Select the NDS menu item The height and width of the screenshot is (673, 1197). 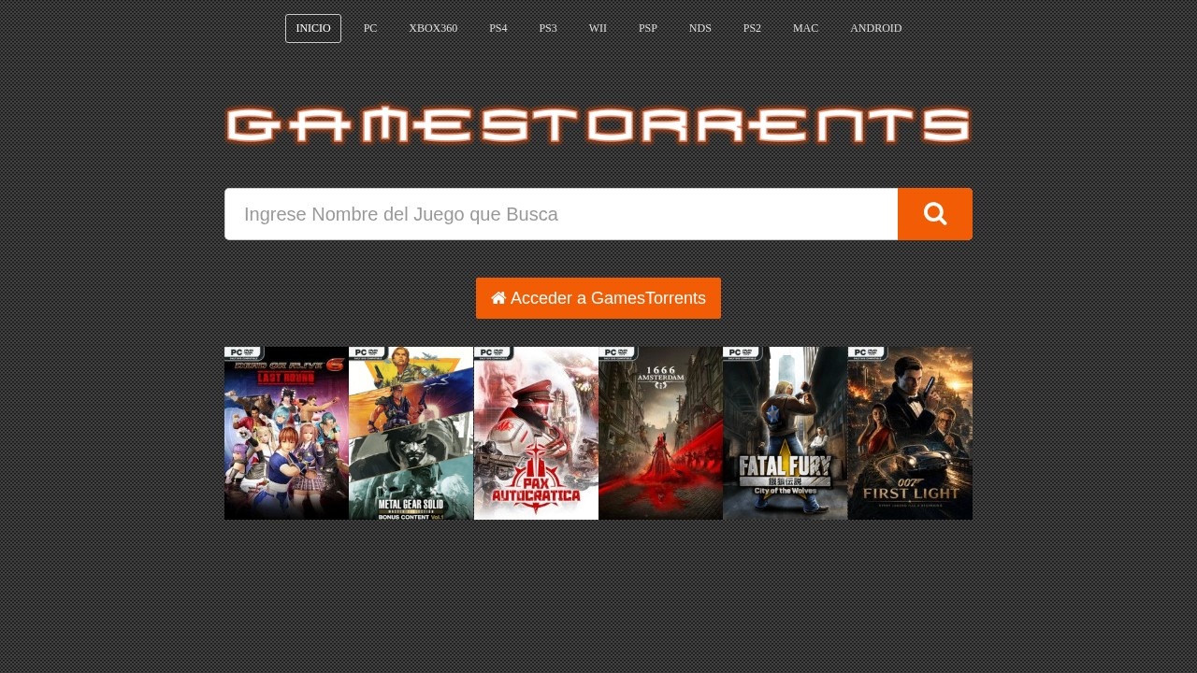(700, 28)
